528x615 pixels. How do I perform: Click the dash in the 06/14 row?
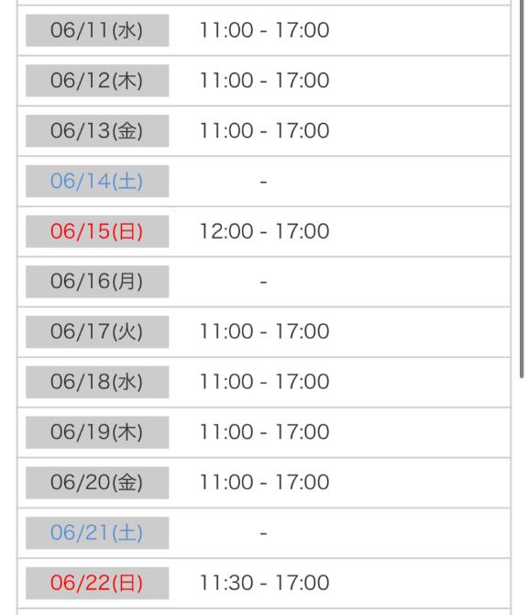[x=264, y=182]
